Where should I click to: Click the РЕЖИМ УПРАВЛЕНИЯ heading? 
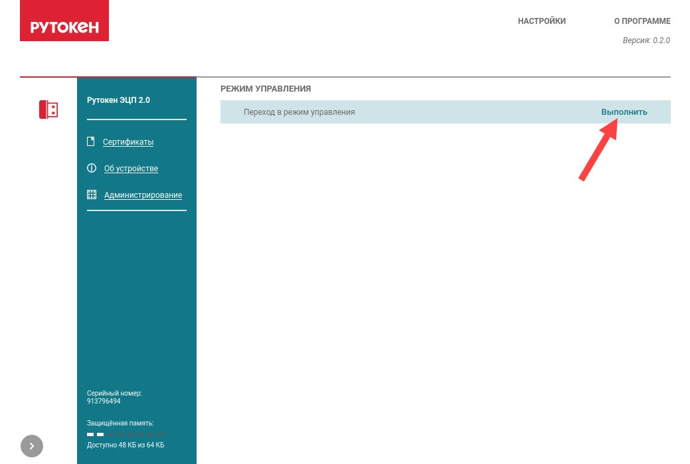(x=266, y=88)
